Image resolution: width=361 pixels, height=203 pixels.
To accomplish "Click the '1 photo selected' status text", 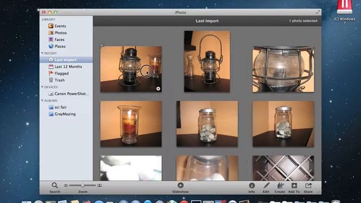I will pos(303,21).
